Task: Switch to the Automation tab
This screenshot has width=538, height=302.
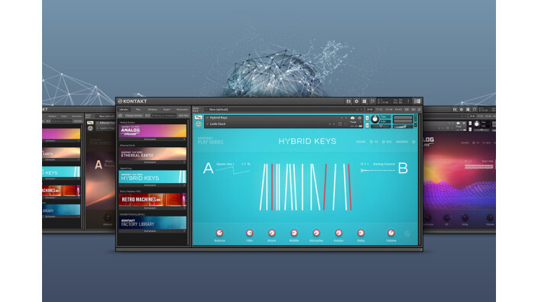Action: [x=182, y=110]
